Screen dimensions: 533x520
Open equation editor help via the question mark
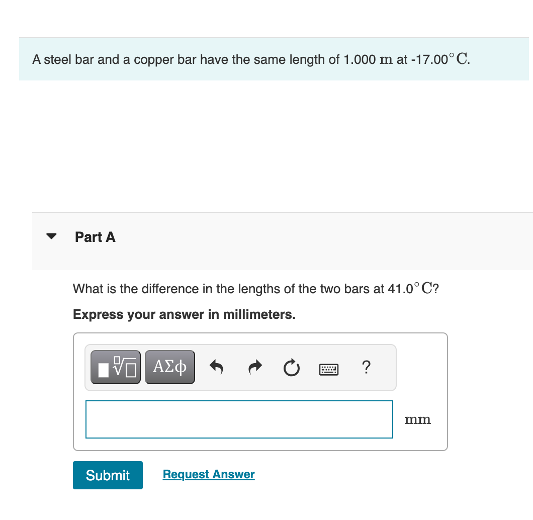click(366, 367)
